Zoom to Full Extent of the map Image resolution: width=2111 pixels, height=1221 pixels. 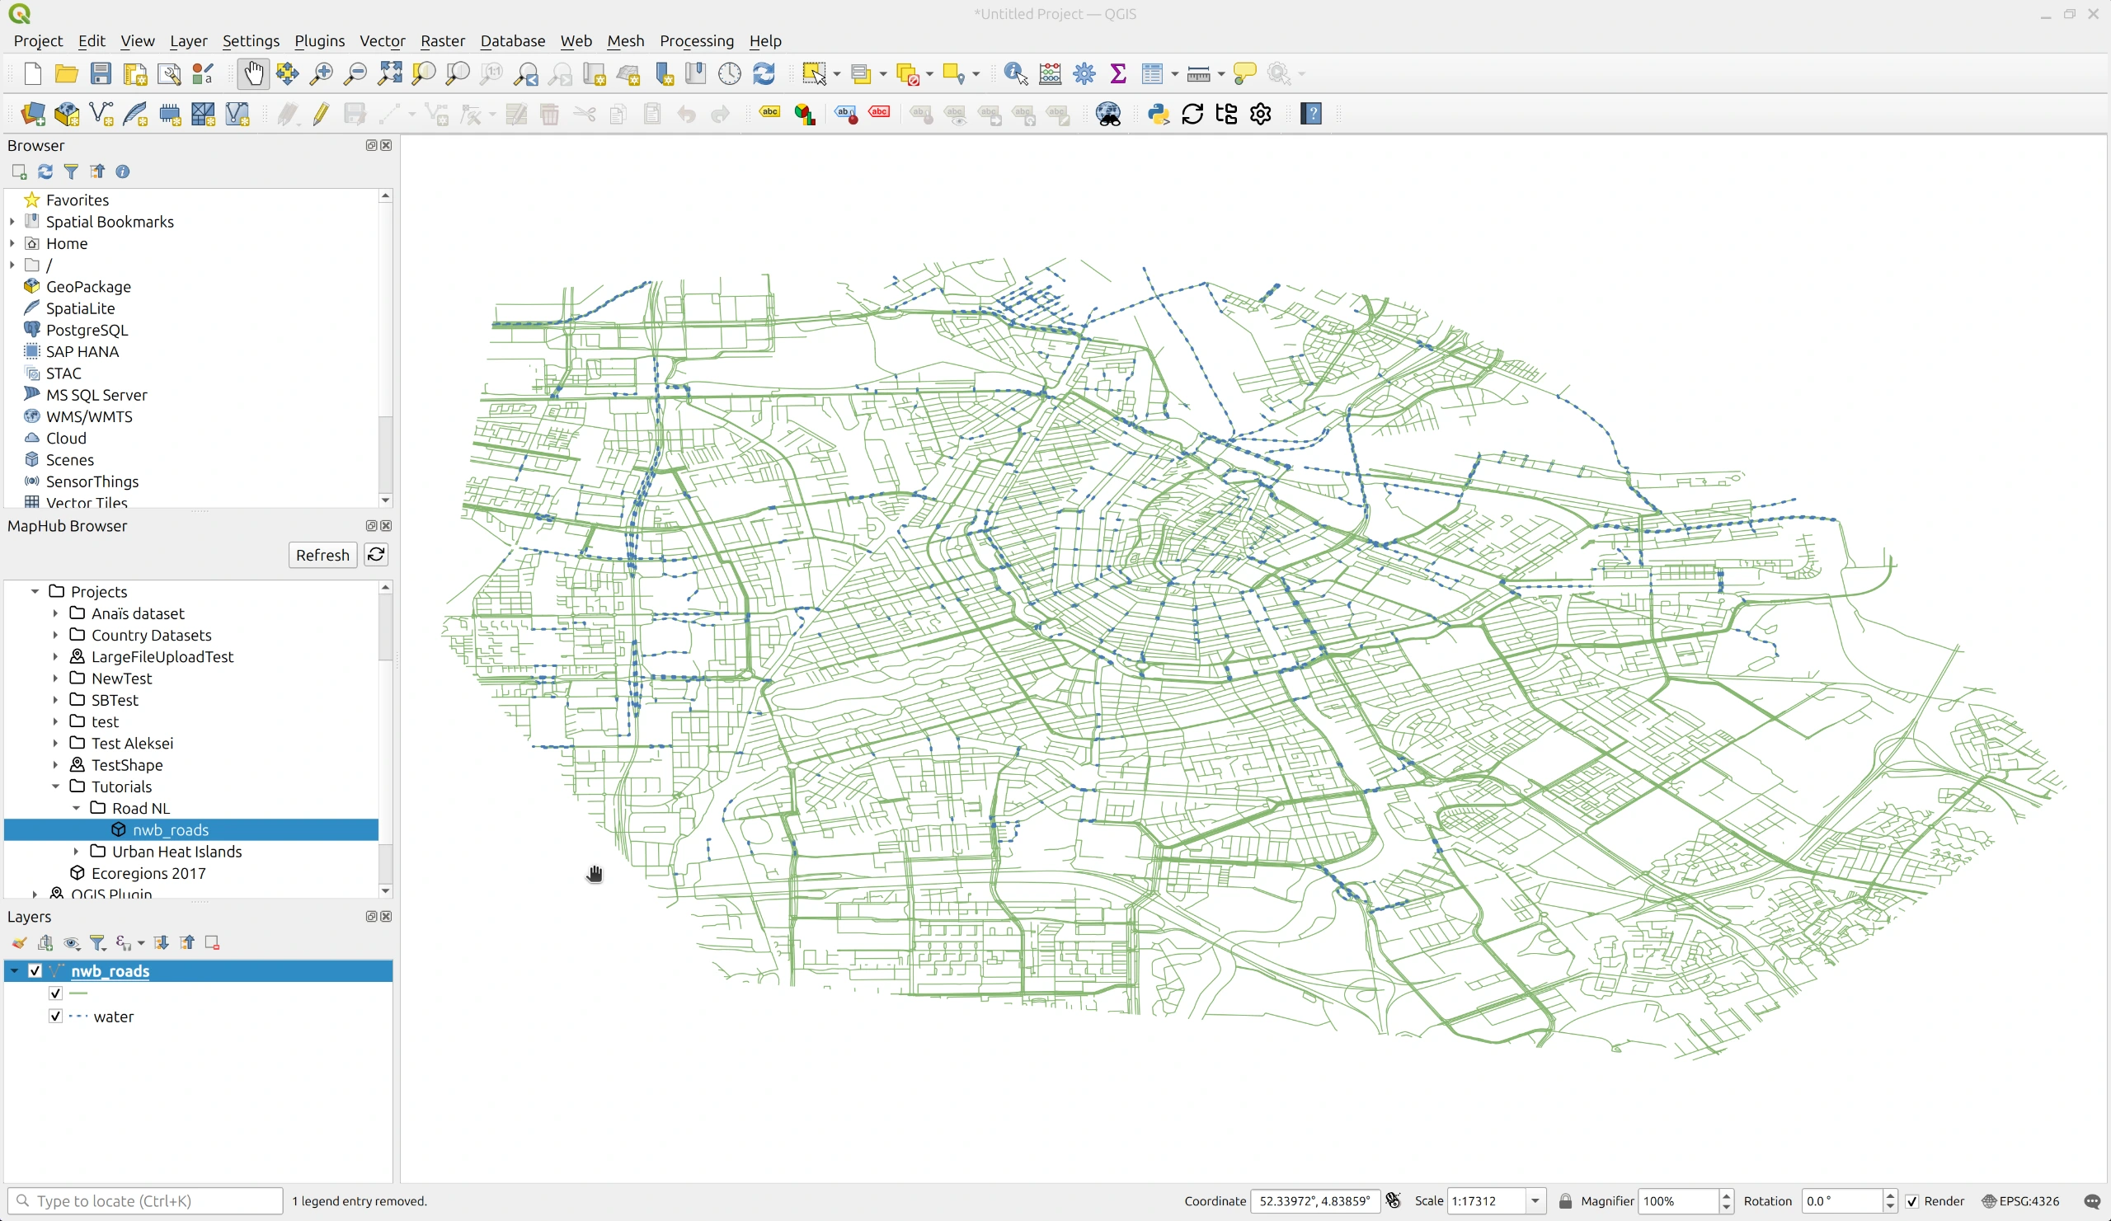tap(389, 73)
